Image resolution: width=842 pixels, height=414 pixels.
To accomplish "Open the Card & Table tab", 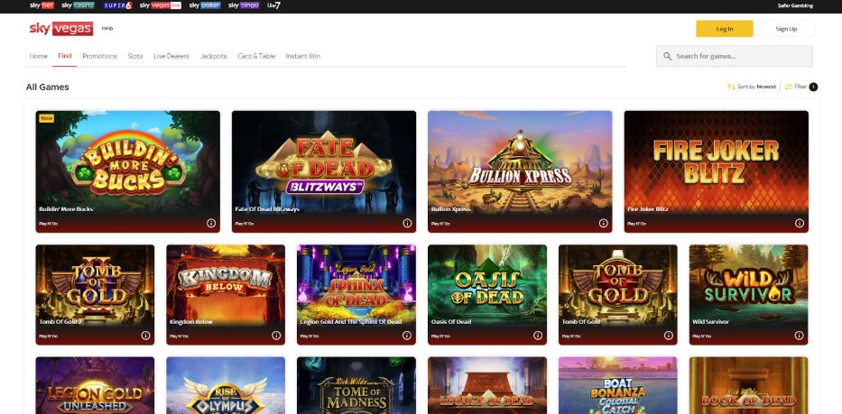I will (256, 56).
